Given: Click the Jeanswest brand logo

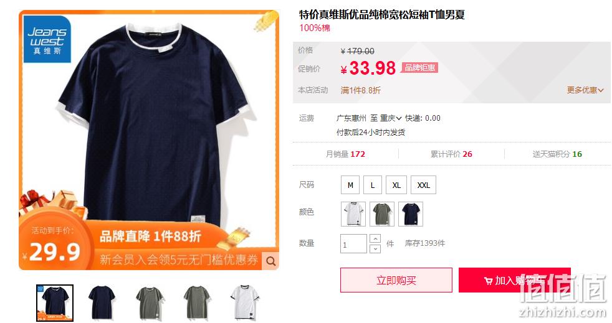Looking at the screenshot, I should click(47, 39).
